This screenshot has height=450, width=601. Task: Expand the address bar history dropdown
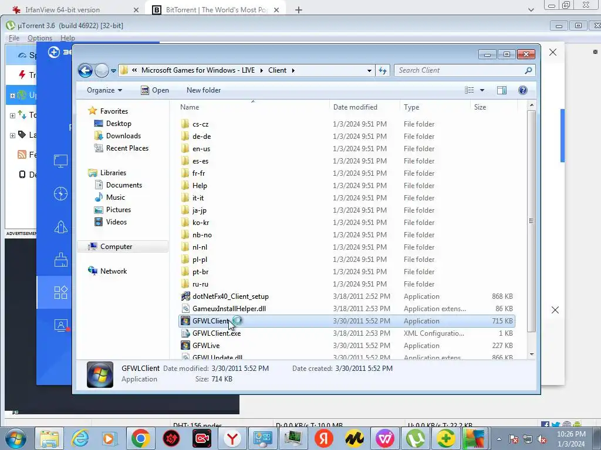369,70
